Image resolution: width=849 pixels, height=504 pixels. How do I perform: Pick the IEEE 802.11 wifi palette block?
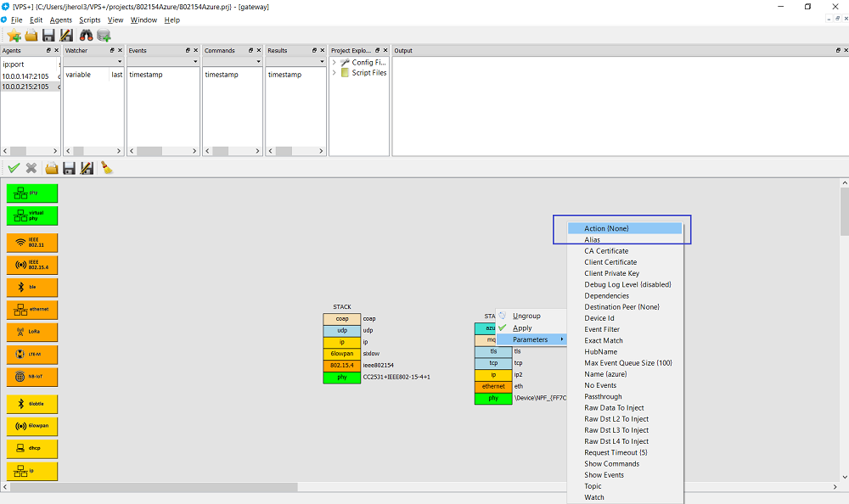[x=32, y=242]
